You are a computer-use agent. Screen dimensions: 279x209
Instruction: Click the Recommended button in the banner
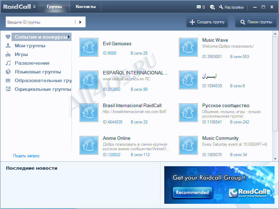click(193, 193)
